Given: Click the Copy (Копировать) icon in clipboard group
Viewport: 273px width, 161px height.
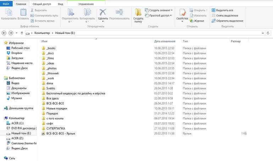Looking at the screenshot, I should click(x=9, y=12).
